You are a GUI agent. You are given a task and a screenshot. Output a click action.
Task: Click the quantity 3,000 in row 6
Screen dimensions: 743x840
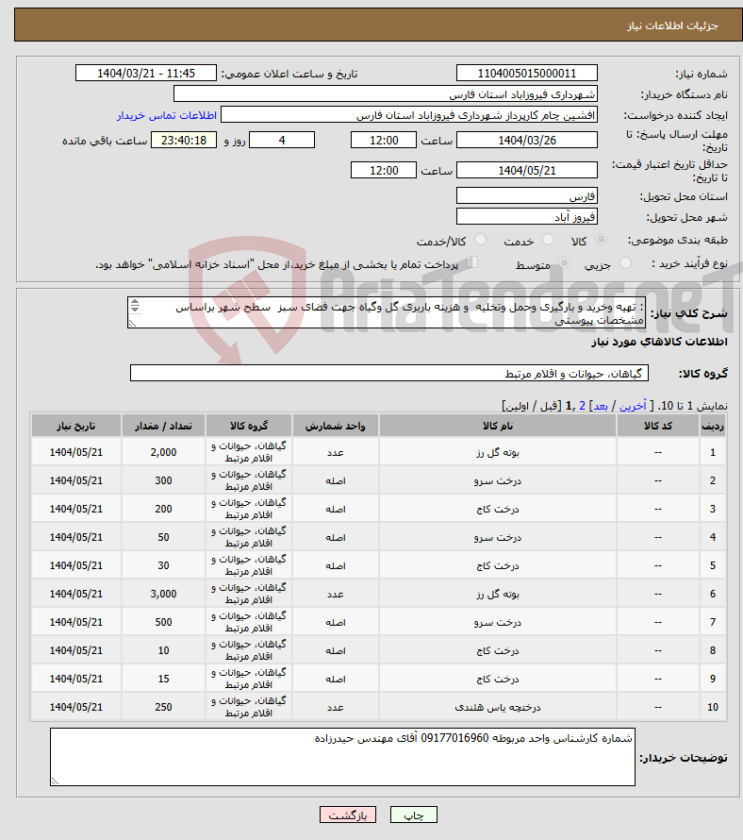pos(163,594)
